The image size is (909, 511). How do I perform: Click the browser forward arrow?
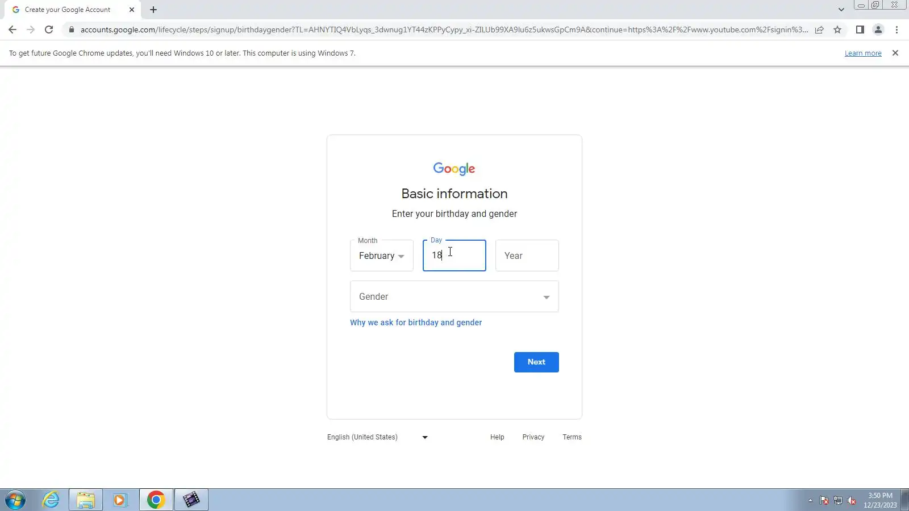[x=31, y=30]
